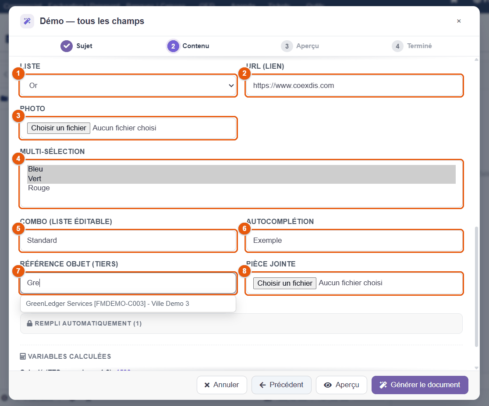Select Rouge in the multi-selection list
489x406 pixels.
[x=241, y=188]
